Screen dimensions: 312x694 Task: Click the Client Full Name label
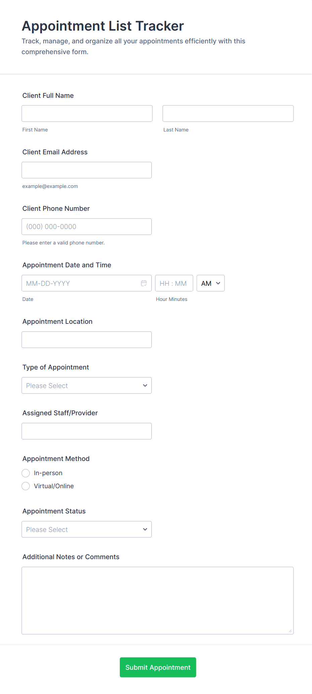pos(48,95)
